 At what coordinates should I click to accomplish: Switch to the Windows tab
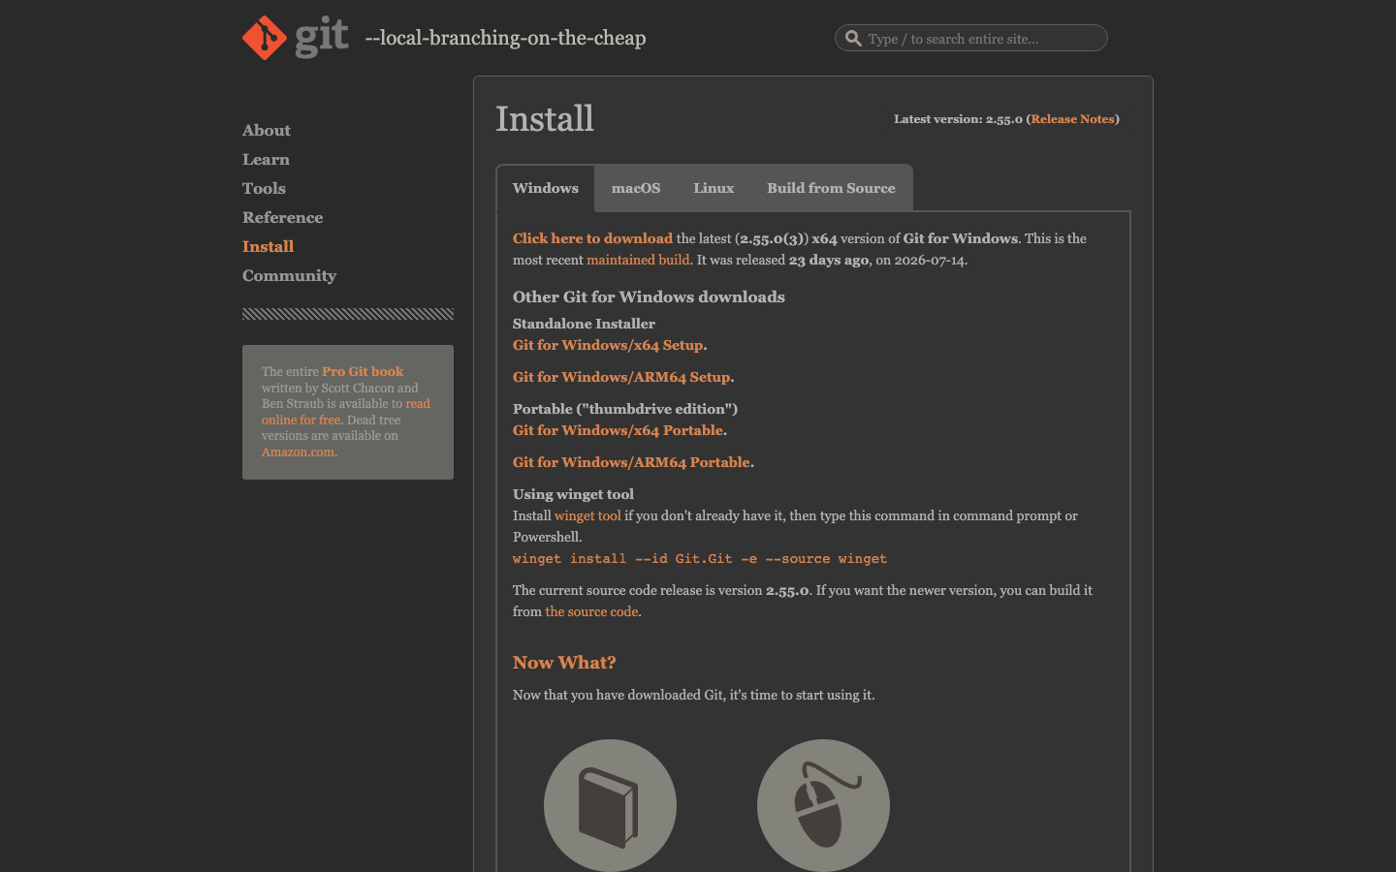click(x=546, y=188)
